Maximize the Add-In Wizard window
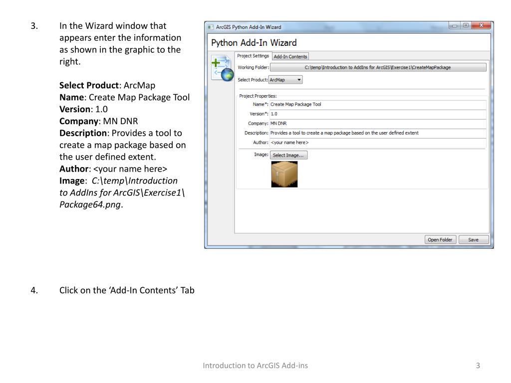The height and width of the screenshot is (383, 511). point(466,25)
